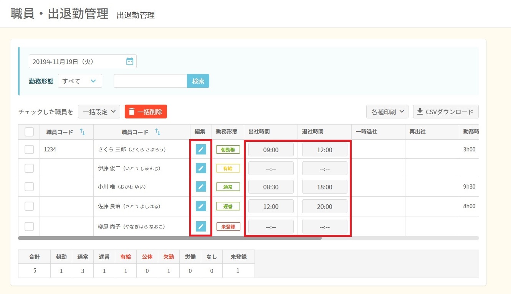Click 3h00 work hours value

(x=470, y=149)
